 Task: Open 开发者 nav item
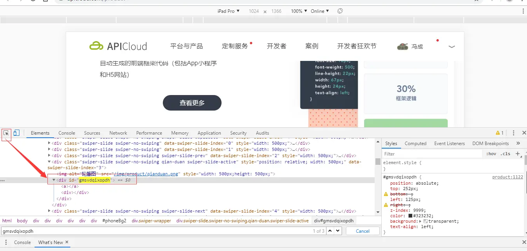click(x=276, y=46)
